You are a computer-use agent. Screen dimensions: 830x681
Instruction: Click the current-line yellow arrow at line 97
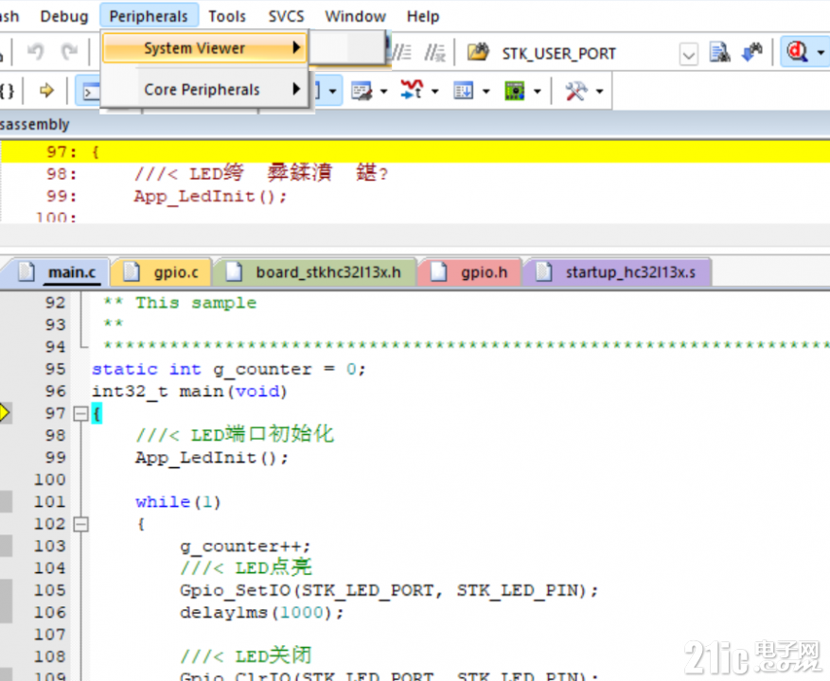(x=4, y=412)
